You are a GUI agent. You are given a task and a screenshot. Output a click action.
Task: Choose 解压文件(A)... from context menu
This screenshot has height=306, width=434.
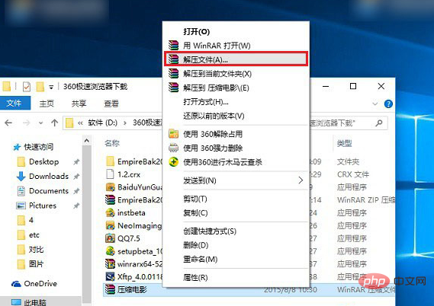(x=236, y=59)
